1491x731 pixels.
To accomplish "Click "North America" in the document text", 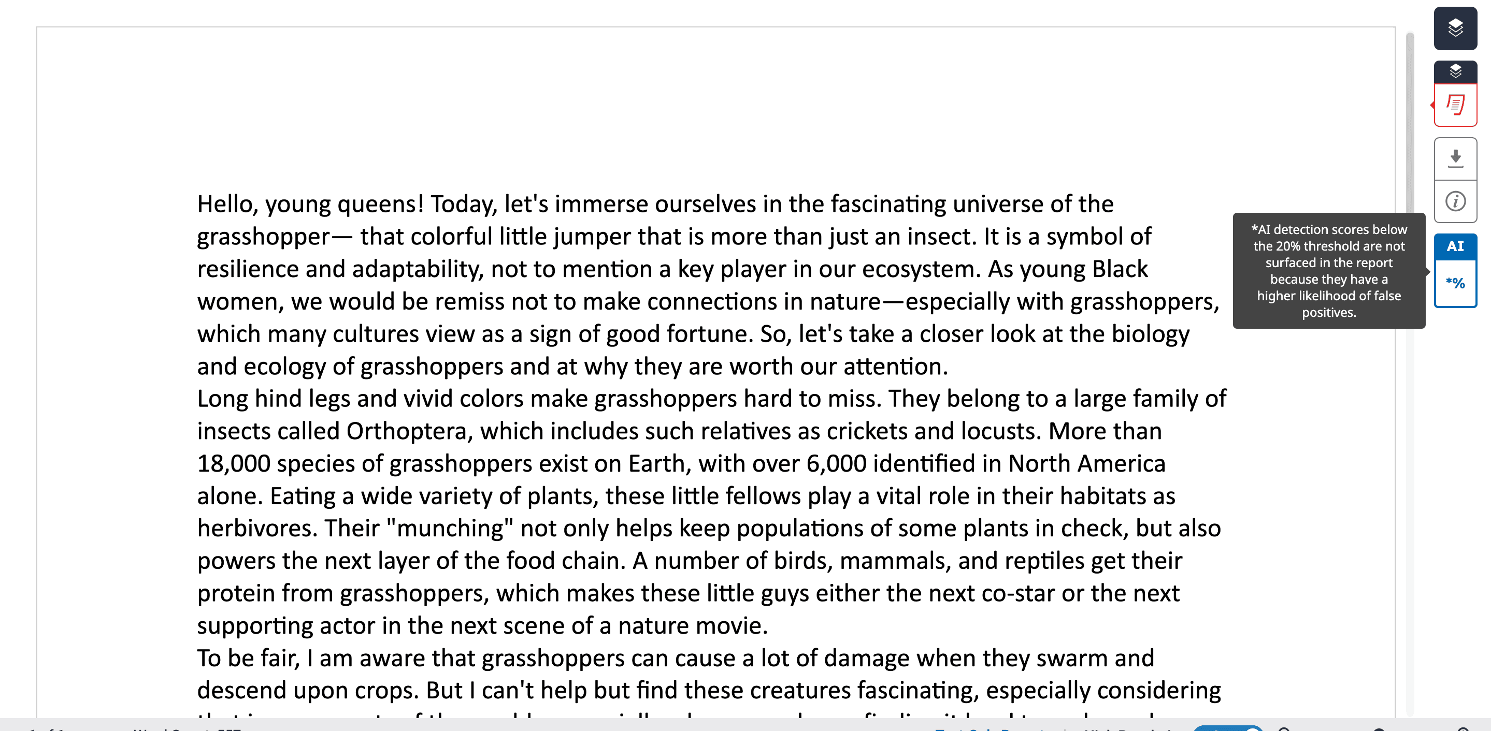I will pyautogui.click(x=1086, y=464).
